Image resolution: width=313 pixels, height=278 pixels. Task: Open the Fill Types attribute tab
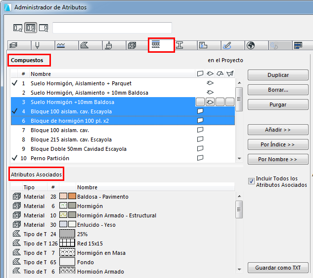tap(90, 45)
